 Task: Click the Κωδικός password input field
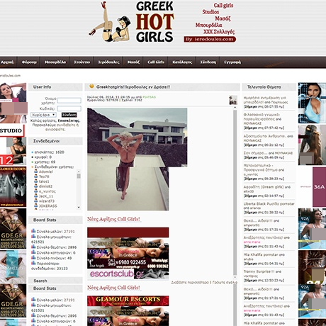point(69,108)
